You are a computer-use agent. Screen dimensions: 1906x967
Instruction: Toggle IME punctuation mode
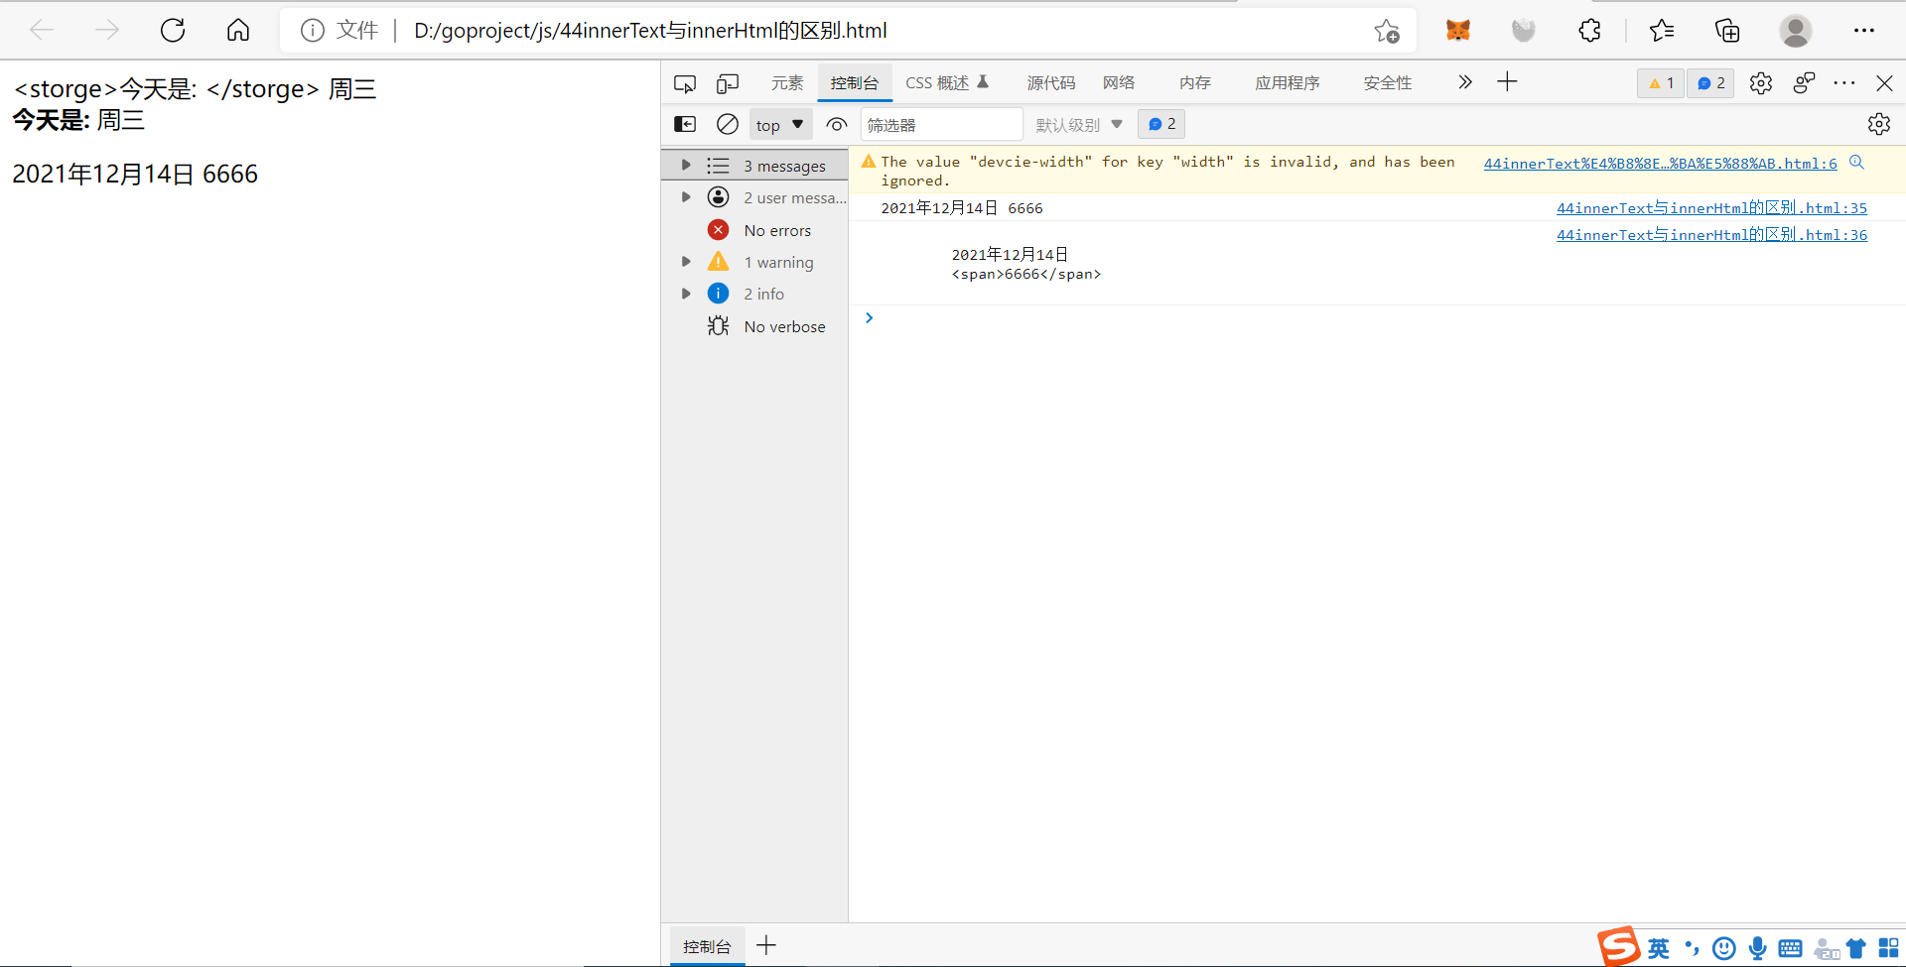[x=1692, y=948]
